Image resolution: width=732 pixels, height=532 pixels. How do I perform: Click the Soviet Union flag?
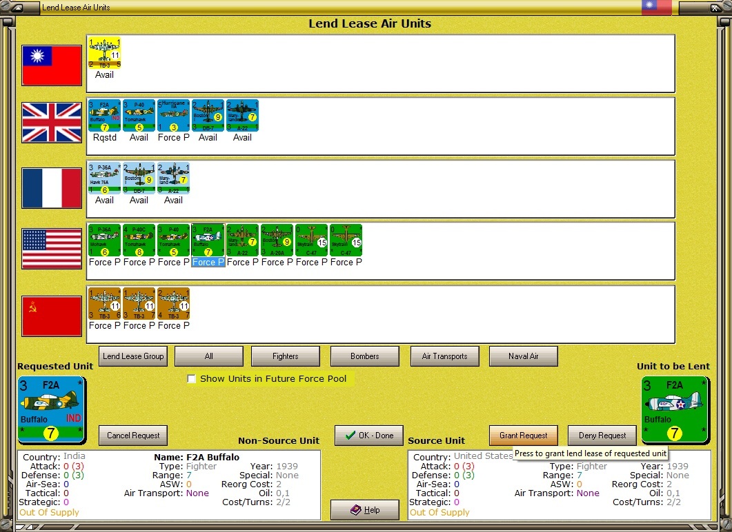52,316
